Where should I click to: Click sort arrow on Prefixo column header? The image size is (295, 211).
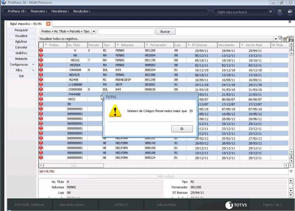point(46,45)
